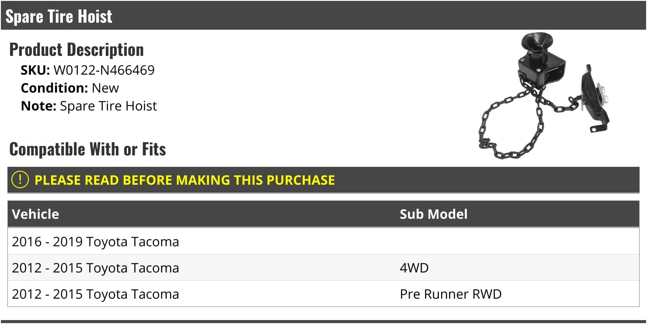The height and width of the screenshot is (324, 647).
Task: Click the empty sub model cell in first row
Action: point(516,241)
